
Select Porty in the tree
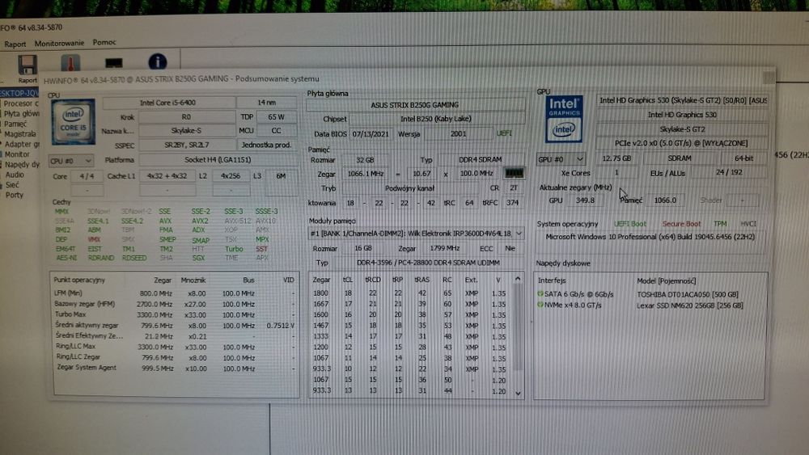[15, 195]
